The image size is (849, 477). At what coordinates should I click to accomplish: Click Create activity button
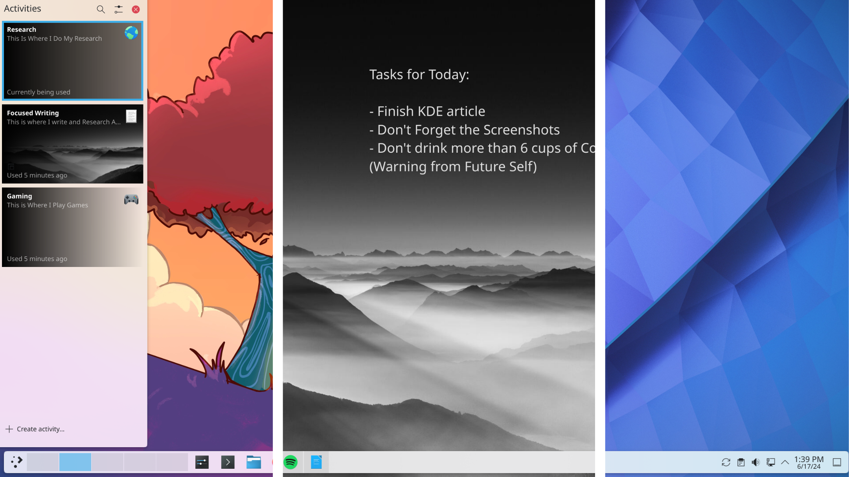35,428
